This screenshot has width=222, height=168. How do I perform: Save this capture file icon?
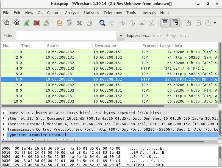pyautogui.click(x=69, y=23)
